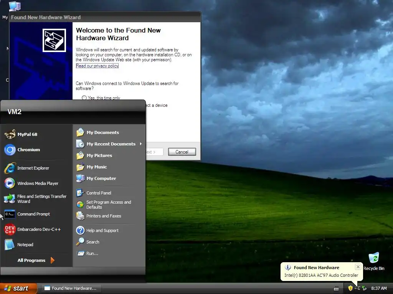Click 'Found New Hardware' balloon title

[316, 268]
